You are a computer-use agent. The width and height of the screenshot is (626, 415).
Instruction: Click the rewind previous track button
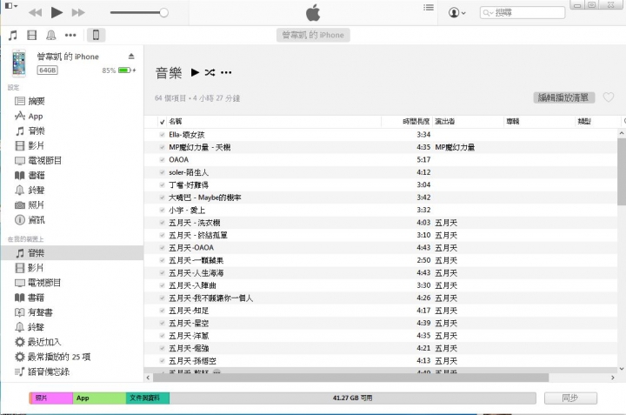pyautogui.click(x=35, y=13)
